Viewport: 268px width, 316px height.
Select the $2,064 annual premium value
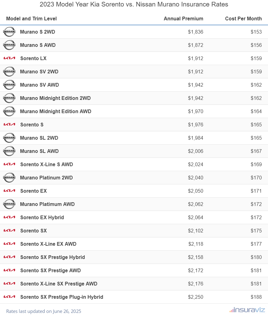pyautogui.click(x=196, y=217)
